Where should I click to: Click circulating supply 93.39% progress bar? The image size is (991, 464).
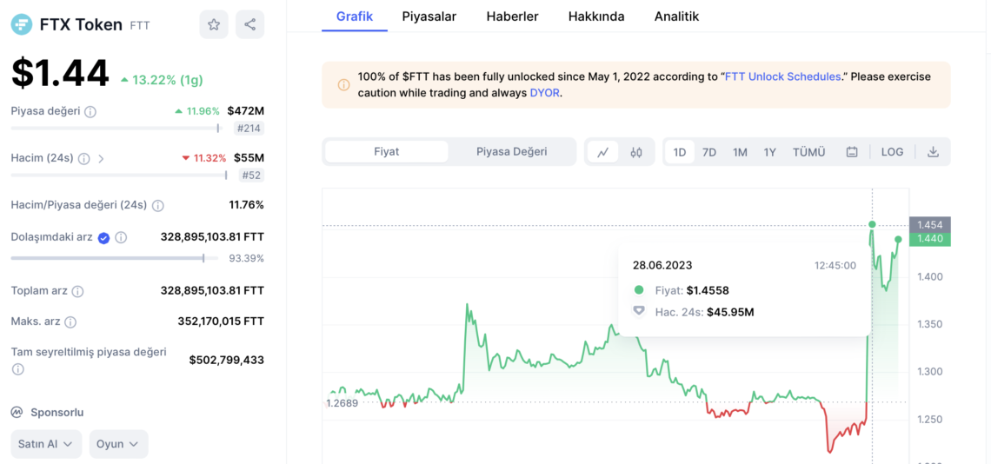[115, 258]
